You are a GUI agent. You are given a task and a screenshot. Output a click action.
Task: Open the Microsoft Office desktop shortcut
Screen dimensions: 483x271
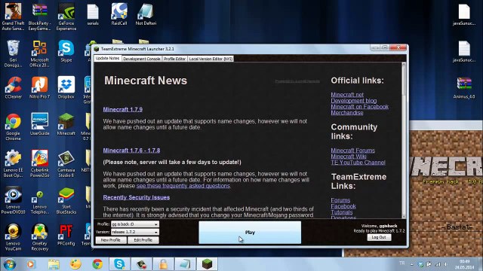click(39, 53)
